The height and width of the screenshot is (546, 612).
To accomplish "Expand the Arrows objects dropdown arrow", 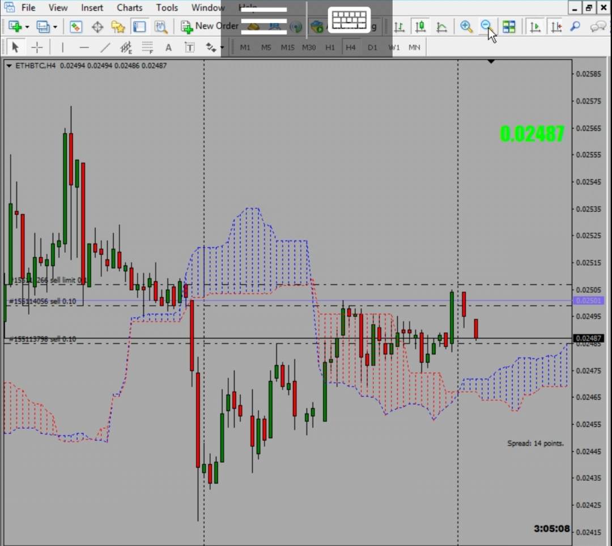I will [222, 48].
